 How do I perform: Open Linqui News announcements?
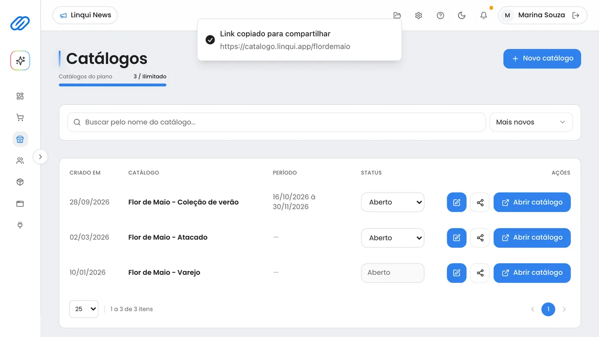85,15
